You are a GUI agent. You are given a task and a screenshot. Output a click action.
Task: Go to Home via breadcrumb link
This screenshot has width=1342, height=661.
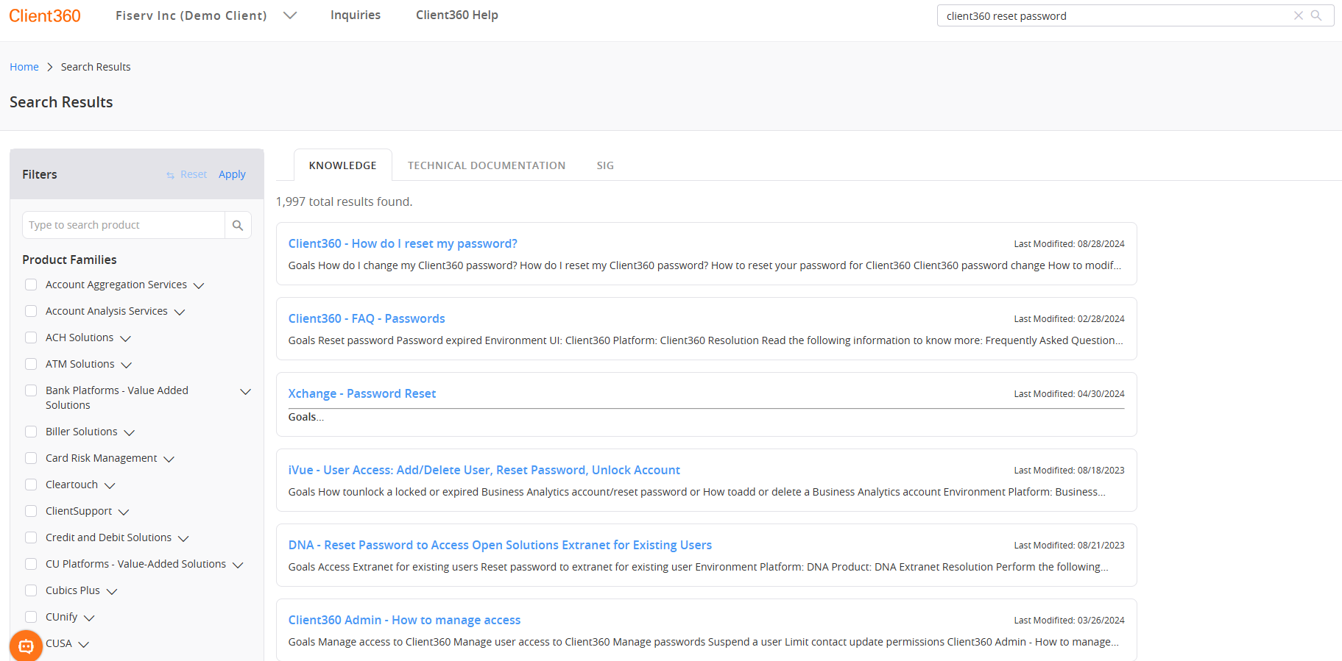24,67
